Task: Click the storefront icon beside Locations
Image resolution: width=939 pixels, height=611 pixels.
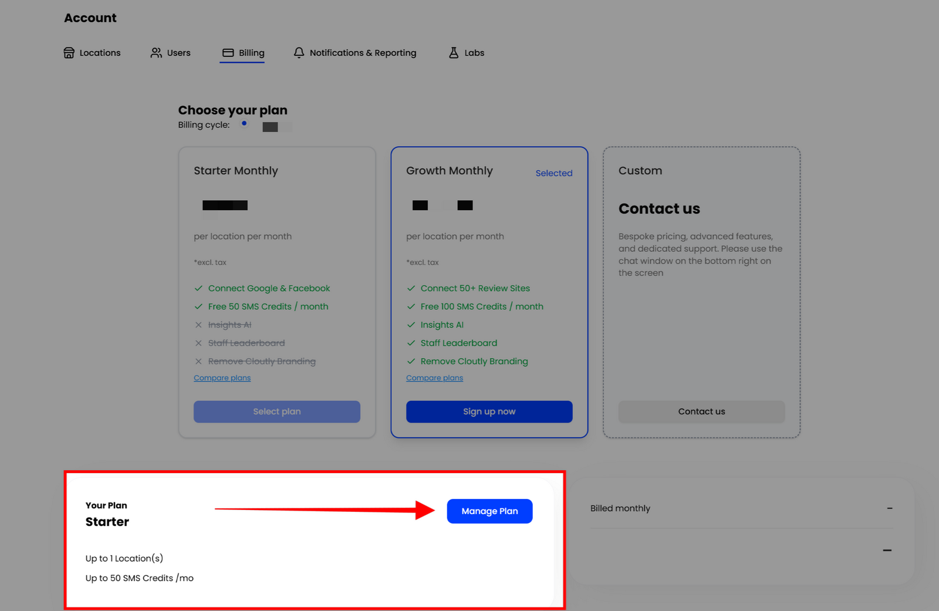Action: pyautogui.click(x=69, y=53)
